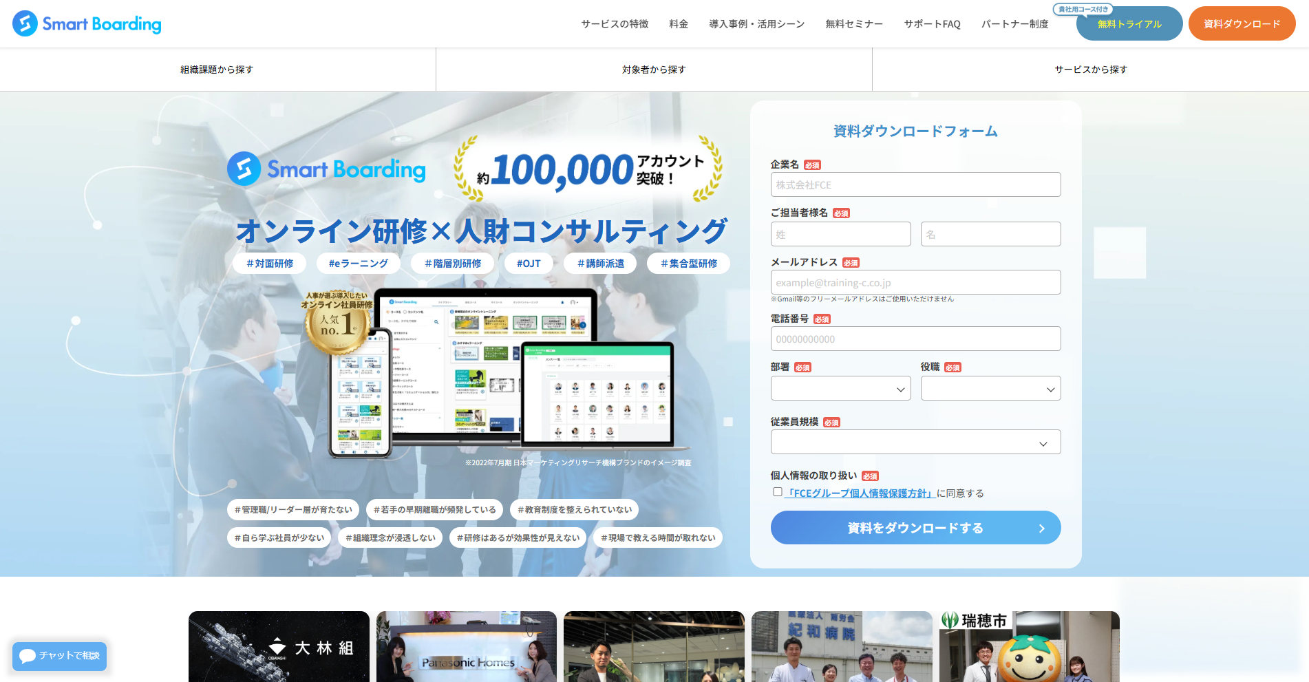Click arrow icon on download submit button

point(1042,528)
